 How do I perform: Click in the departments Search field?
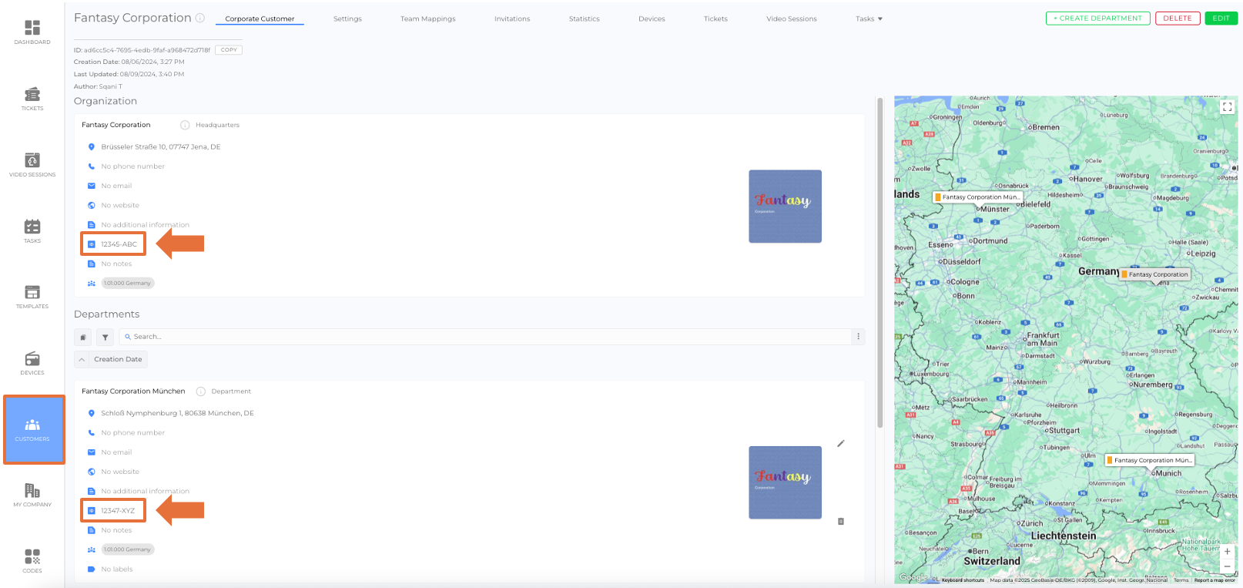pos(485,337)
